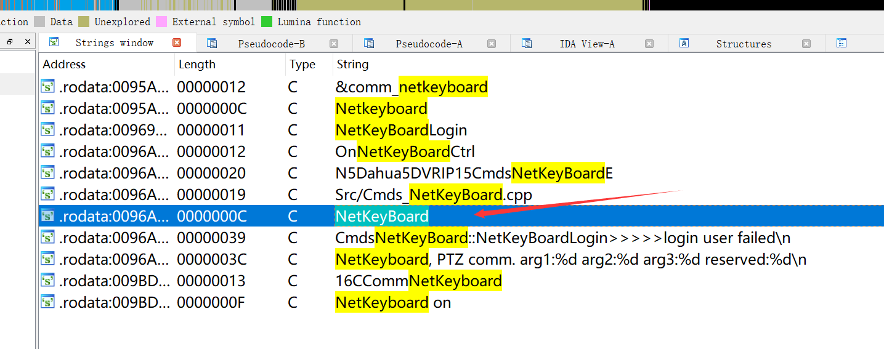Click the Pseudocode-B tab icon

[212, 44]
